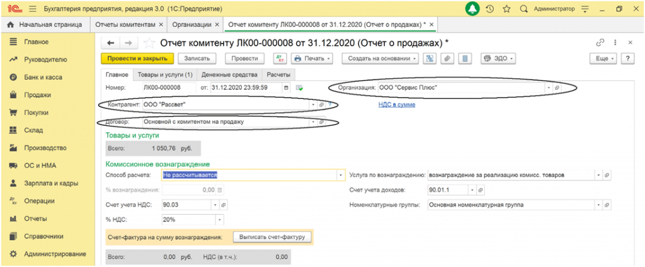645x267 pixels.
Task: Open Организация field's open-form icon
Action: pos(557,88)
